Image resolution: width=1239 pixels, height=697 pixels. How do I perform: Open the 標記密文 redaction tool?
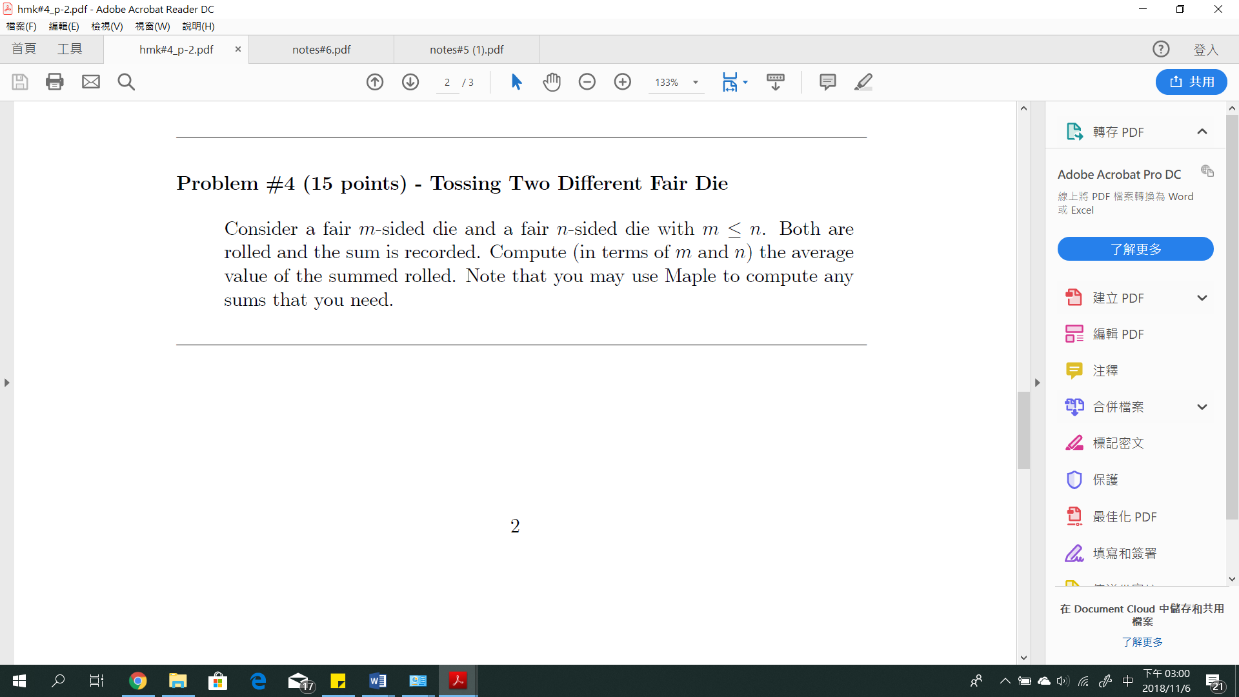[1120, 443]
